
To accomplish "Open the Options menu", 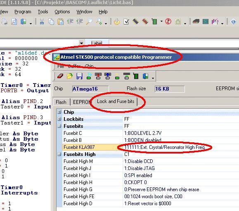I will (x=62, y=12).
